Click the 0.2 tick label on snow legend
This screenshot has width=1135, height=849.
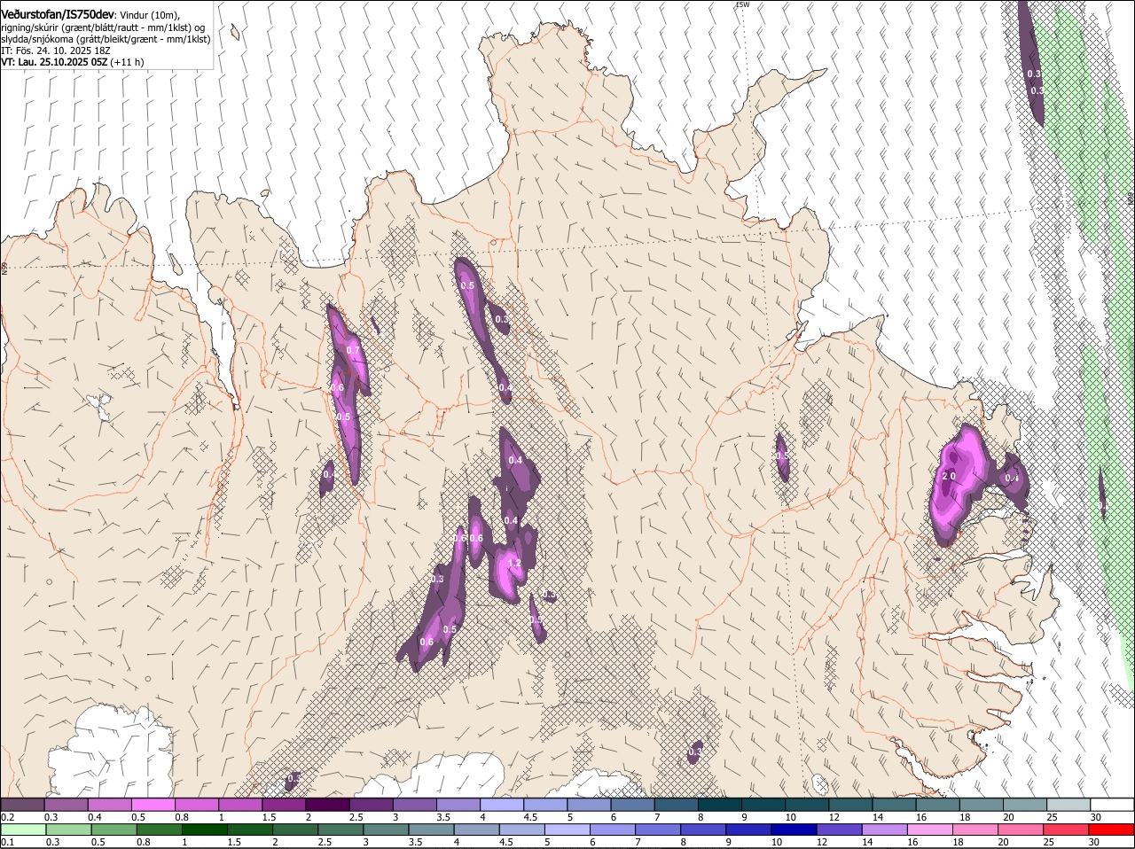point(7,816)
